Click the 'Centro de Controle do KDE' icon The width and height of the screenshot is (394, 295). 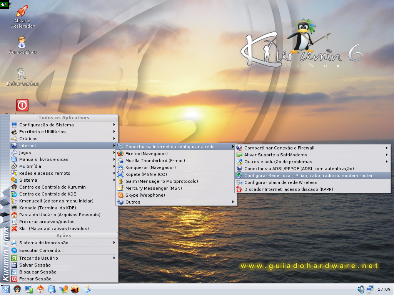(x=14, y=194)
